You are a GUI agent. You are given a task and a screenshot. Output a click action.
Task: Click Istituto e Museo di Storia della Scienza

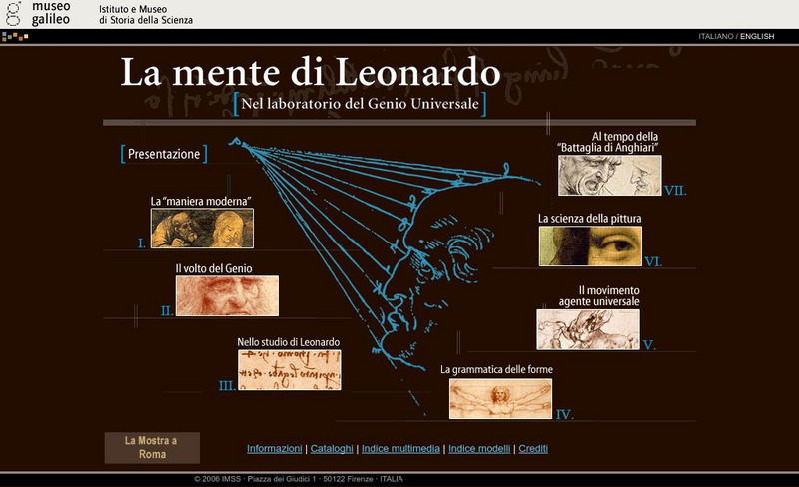[x=146, y=15]
